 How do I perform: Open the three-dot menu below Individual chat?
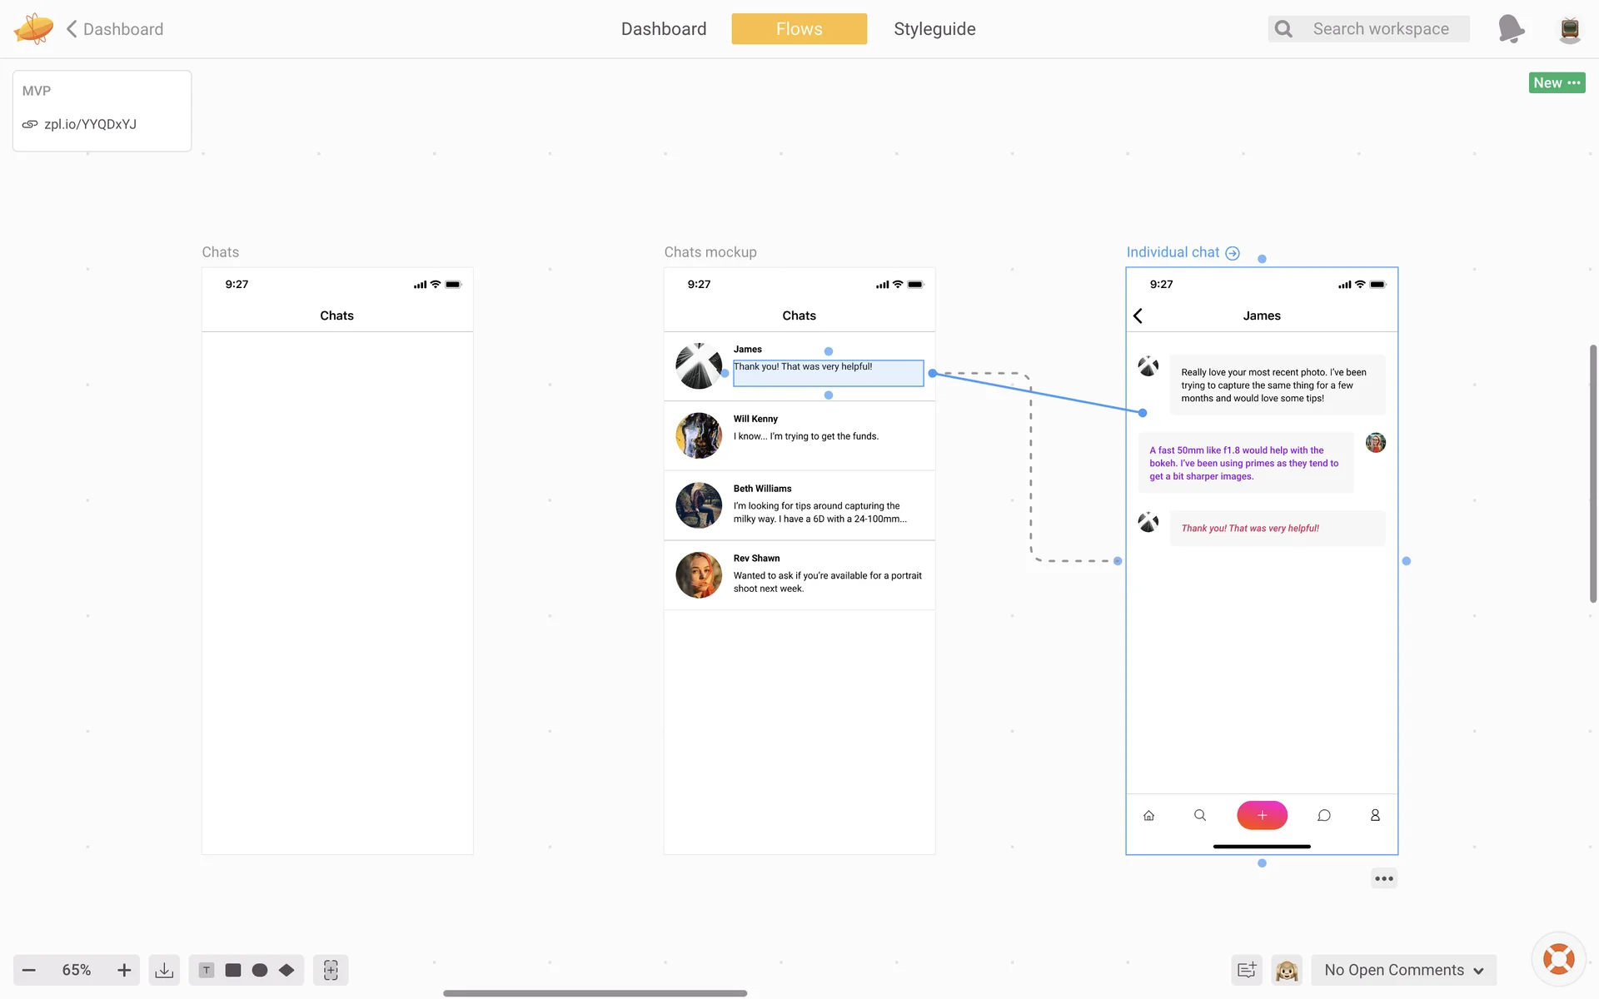(x=1384, y=878)
